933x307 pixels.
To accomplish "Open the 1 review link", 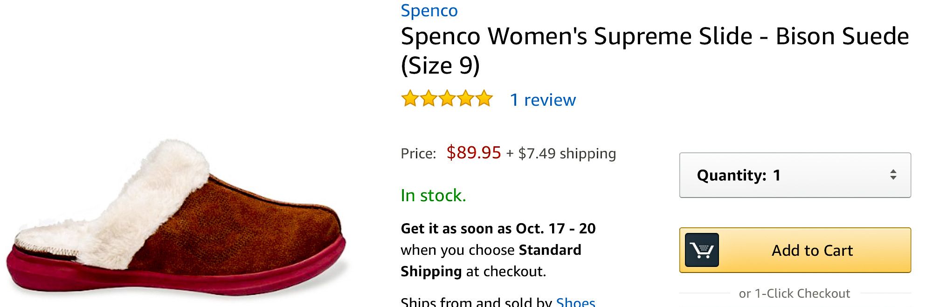I will tap(543, 100).
